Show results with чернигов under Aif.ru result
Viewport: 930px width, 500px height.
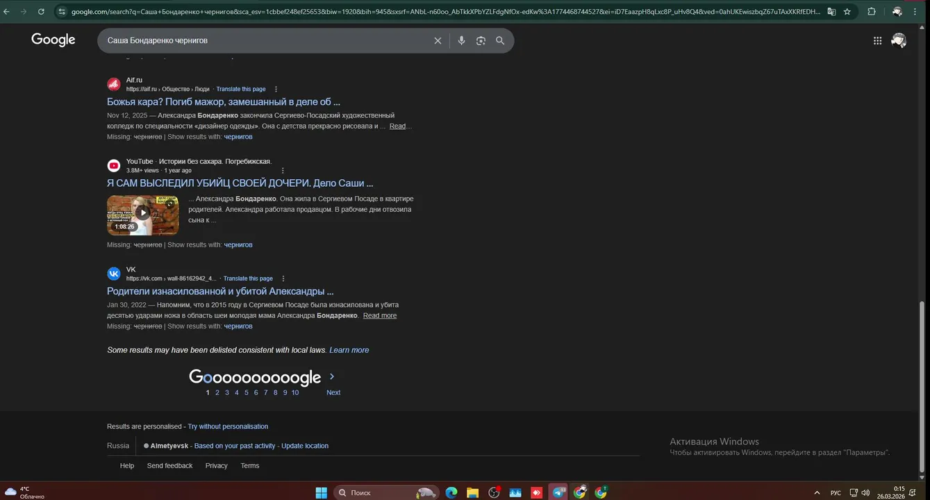238,137
